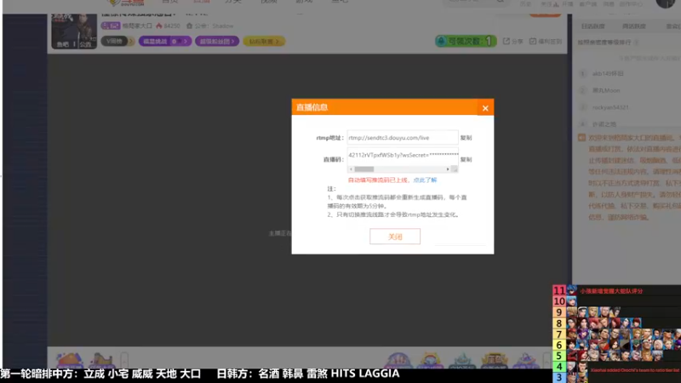Close the 直播信息 dialog with the X icon

pyautogui.click(x=485, y=108)
